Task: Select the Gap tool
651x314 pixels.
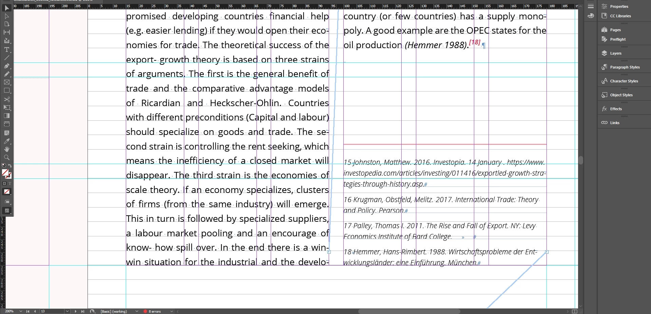Action: 7,32
